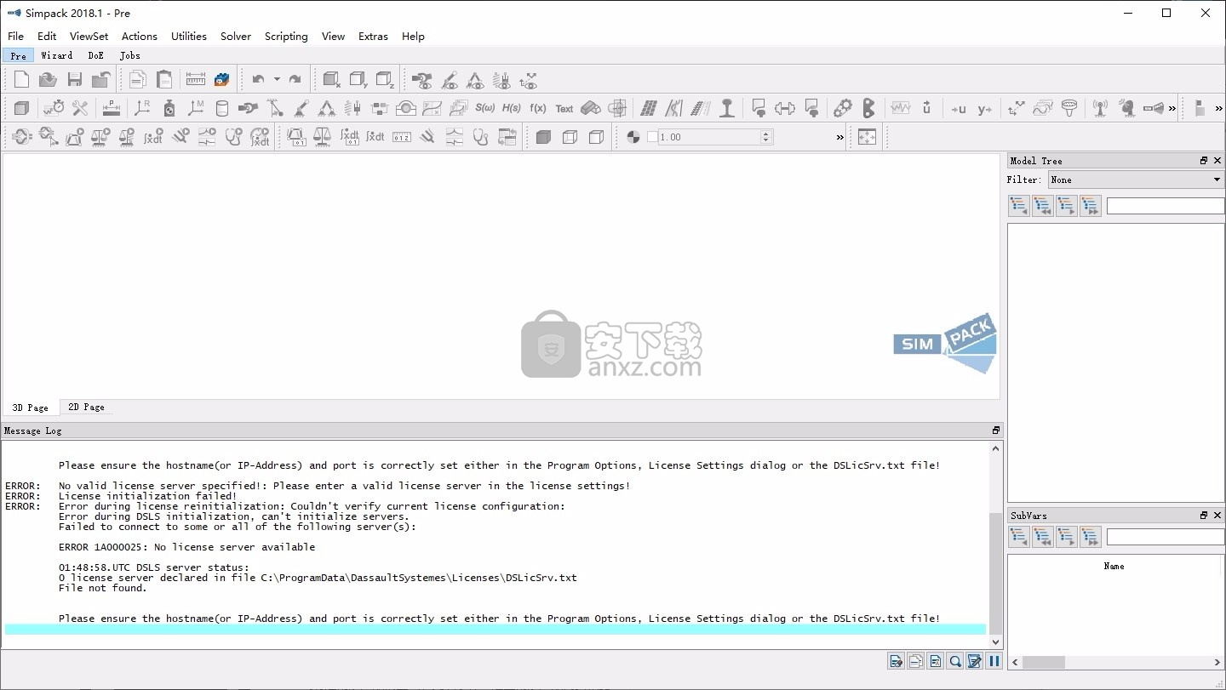This screenshot has height=690, width=1226.
Task: Increase the 1.00 value with the up stepper arrow
Action: 766,133
